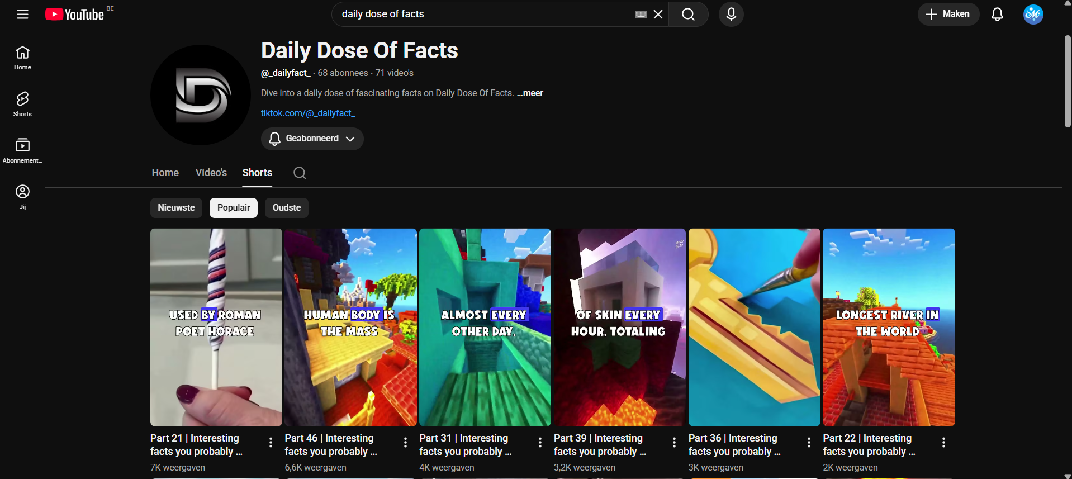Select the Nieuwste sort chip
Image resolution: width=1072 pixels, height=479 pixels.
coord(176,208)
